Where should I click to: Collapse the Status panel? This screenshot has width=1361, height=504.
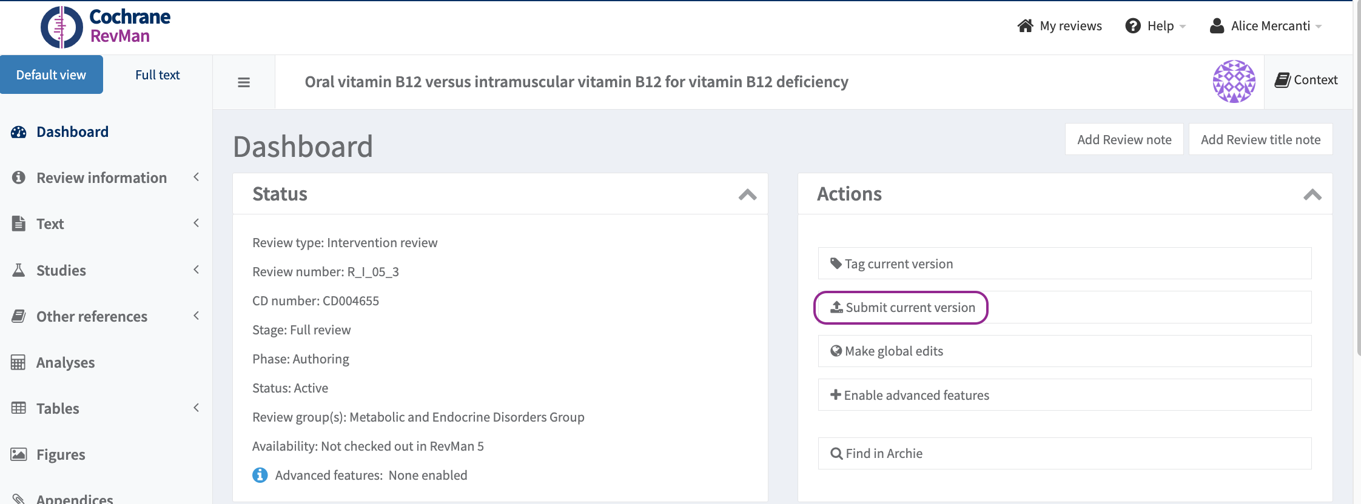tap(747, 194)
